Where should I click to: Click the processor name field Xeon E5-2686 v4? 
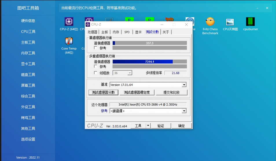click(x=148, y=105)
